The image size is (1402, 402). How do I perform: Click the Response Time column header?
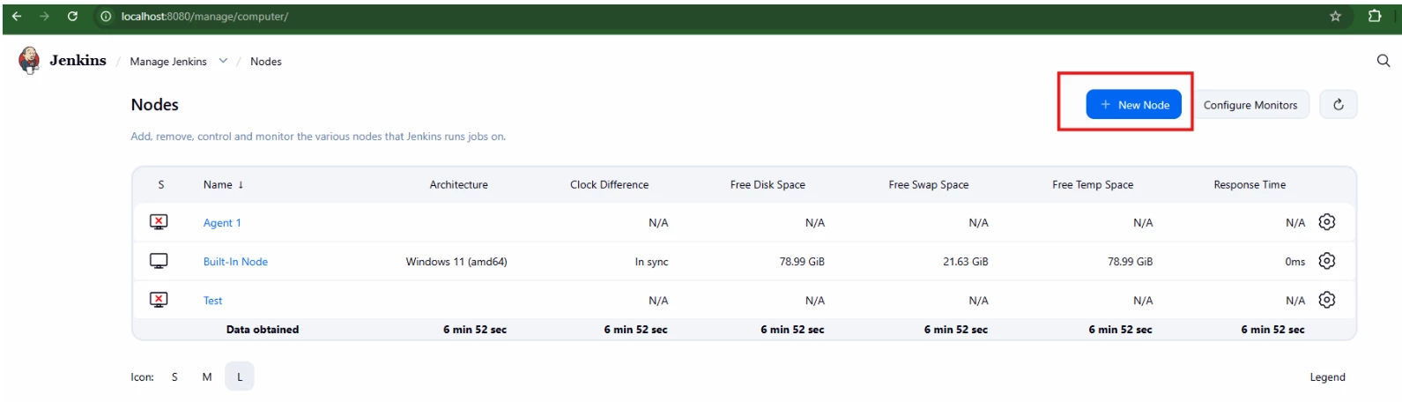point(1250,184)
